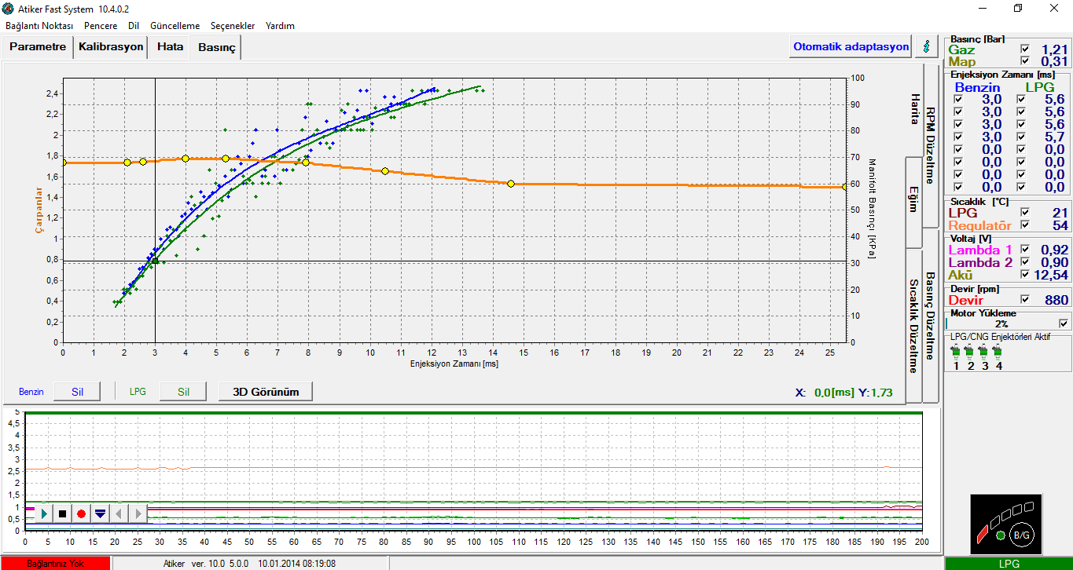
Task: Click the Devir value 880
Action: tap(1056, 300)
